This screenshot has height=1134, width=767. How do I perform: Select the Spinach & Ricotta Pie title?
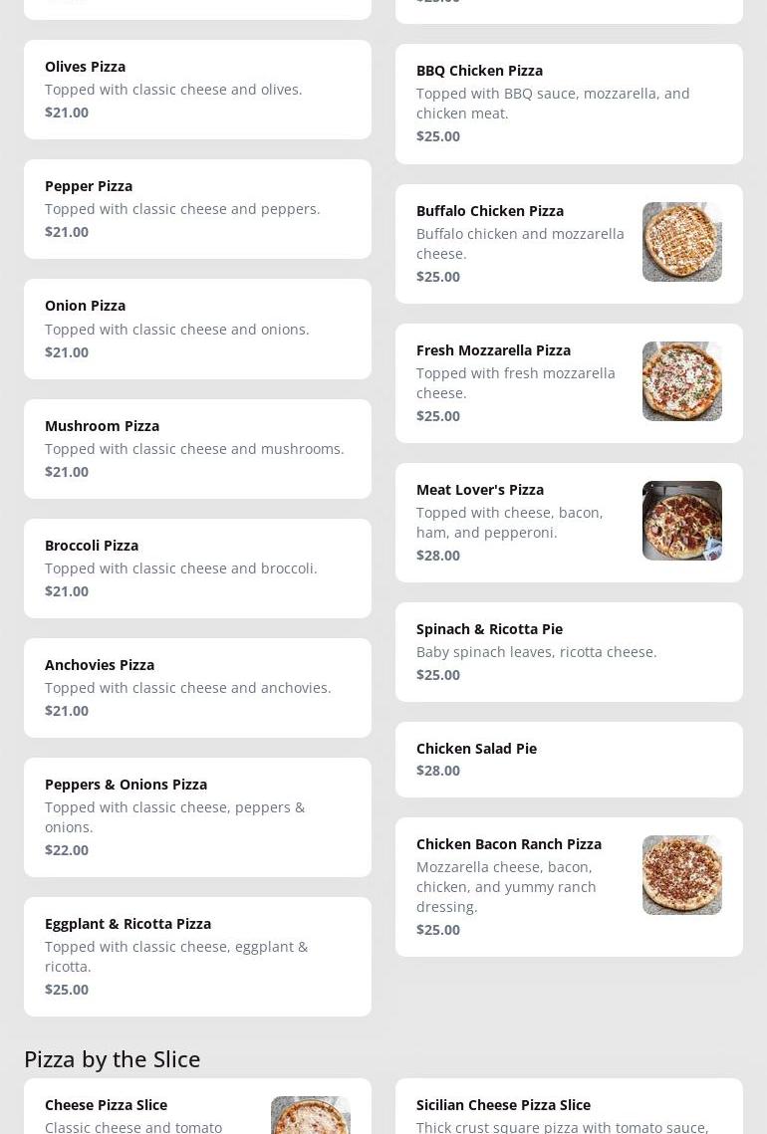click(x=489, y=629)
